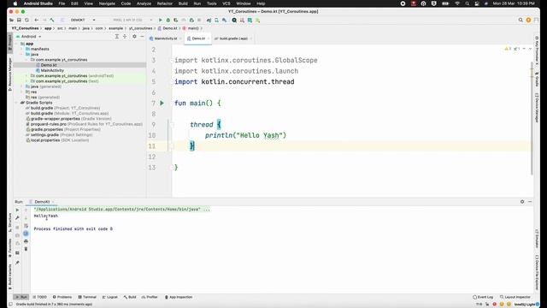Open the Apple menu

click(15, 3)
